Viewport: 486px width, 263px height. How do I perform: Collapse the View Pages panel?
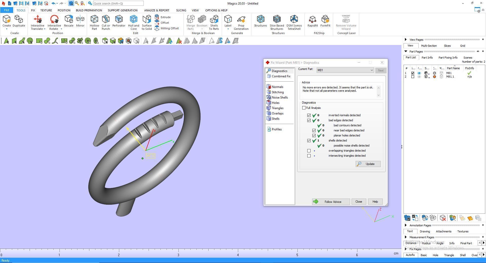click(406, 39)
